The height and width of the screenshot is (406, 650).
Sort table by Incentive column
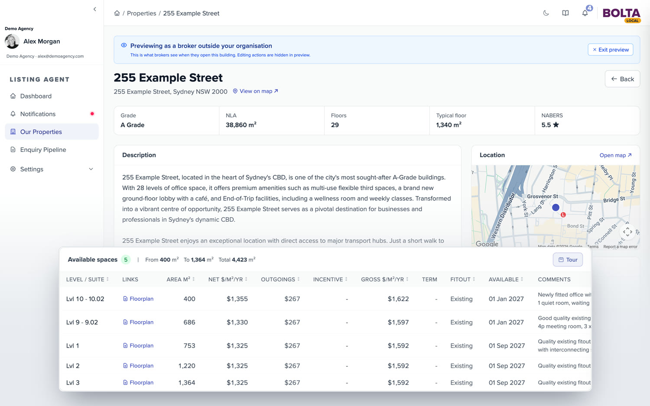[x=330, y=280]
